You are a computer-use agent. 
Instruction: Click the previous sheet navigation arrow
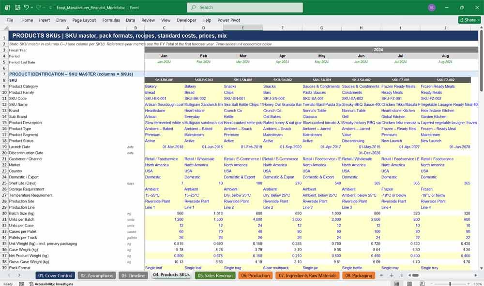(9, 275)
